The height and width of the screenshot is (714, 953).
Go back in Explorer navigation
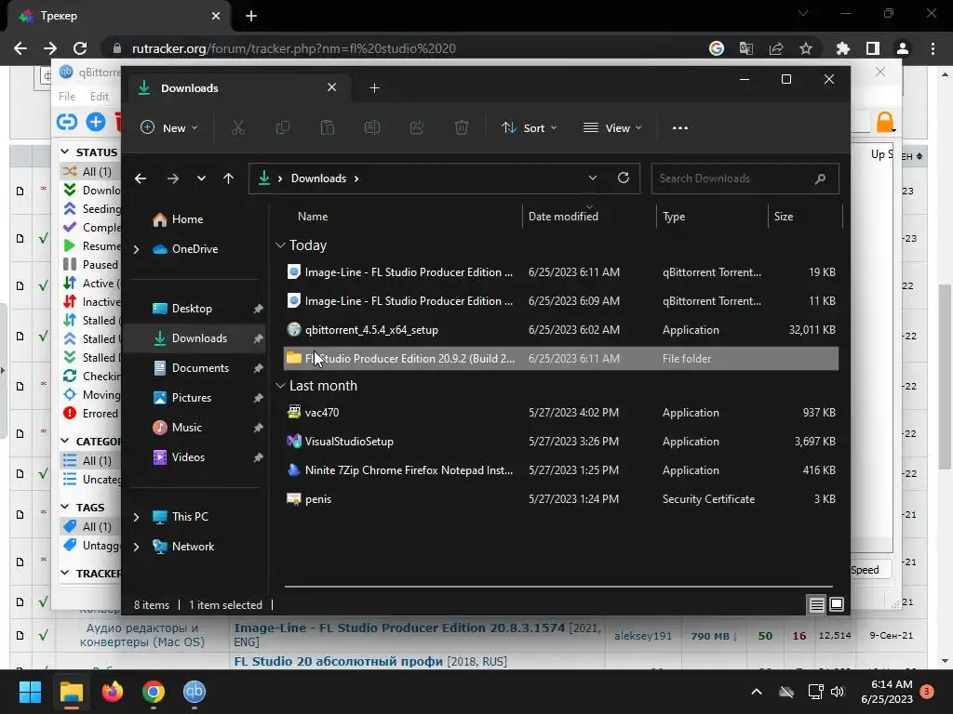141,178
